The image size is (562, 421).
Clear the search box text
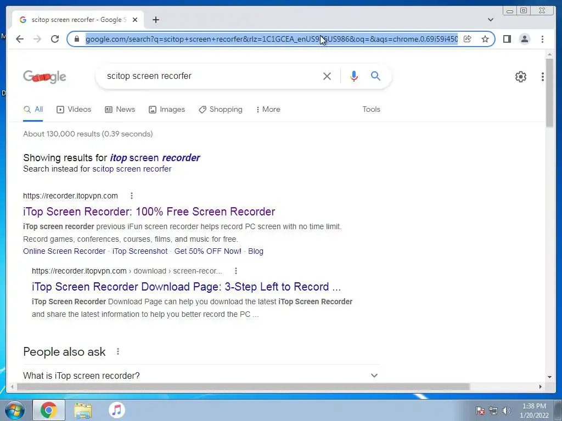click(x=327, y=76)
